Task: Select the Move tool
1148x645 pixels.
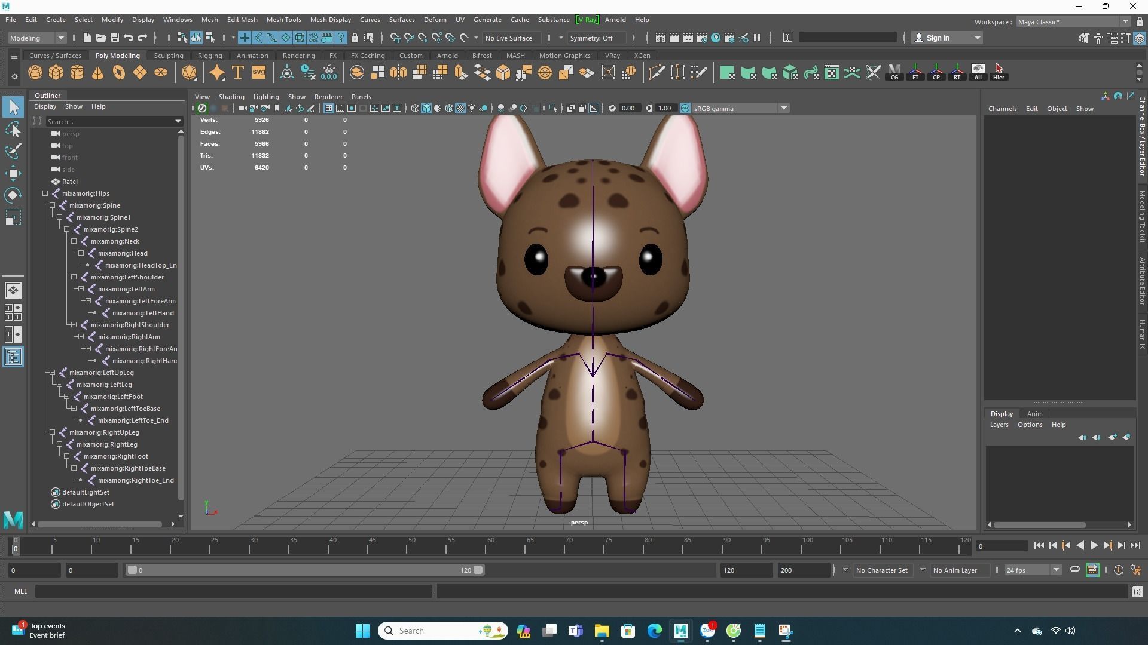Action: (13, 173)
